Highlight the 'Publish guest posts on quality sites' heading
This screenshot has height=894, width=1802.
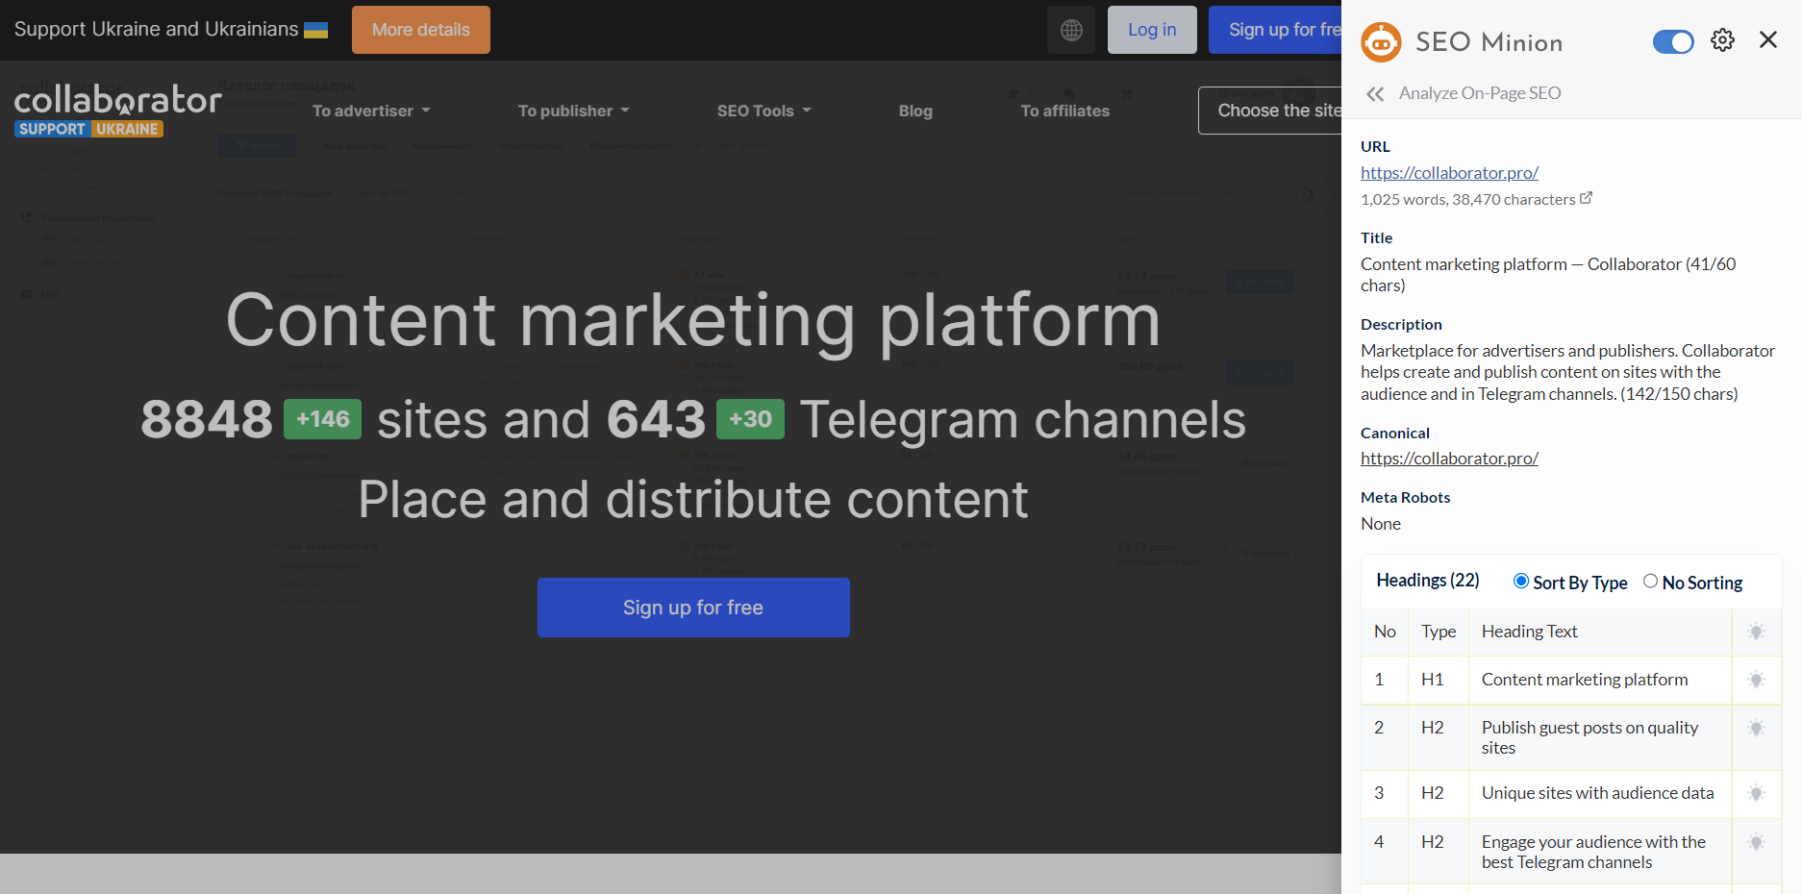1757,728
